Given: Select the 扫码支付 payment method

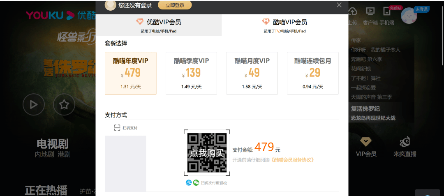Looking at the screenshot, I should point(126,128).
